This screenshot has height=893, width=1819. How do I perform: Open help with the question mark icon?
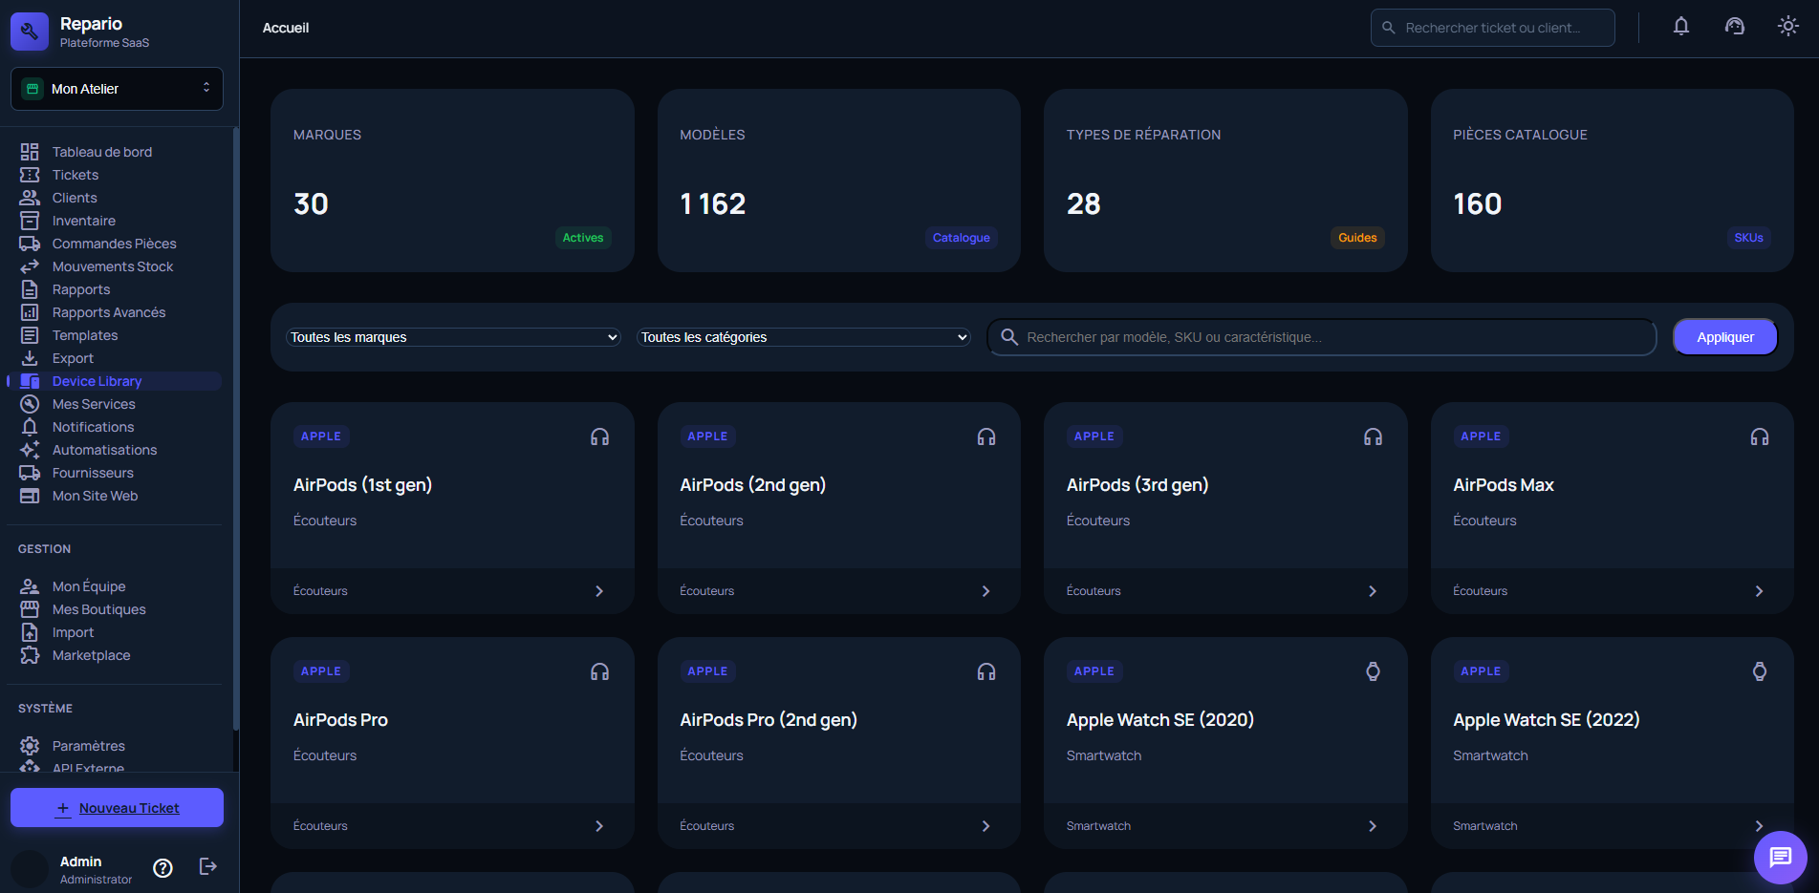[163, 867]
